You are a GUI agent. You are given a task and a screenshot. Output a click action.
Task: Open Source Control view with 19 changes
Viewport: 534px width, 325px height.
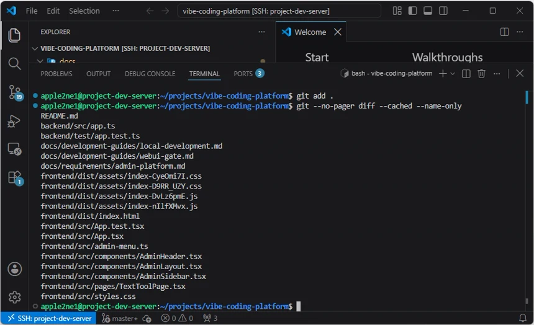[15, 92]
